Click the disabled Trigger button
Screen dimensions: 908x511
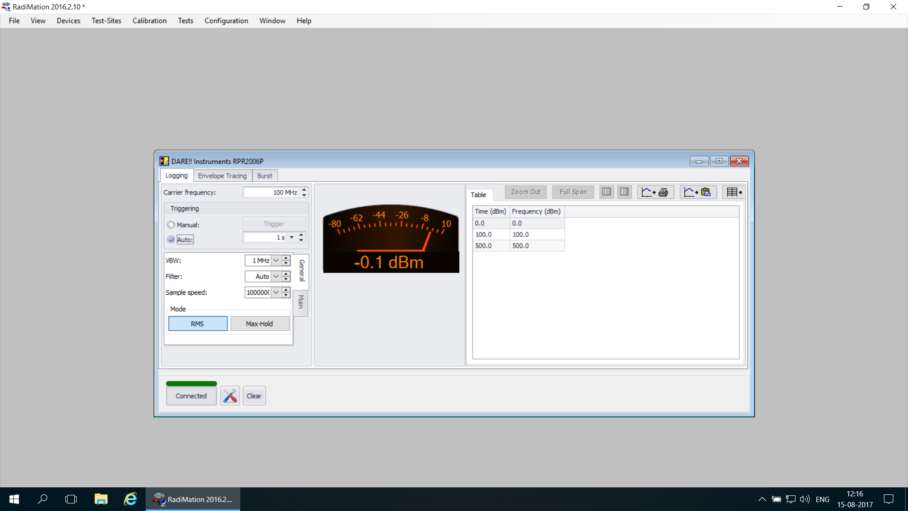(274, 224)
